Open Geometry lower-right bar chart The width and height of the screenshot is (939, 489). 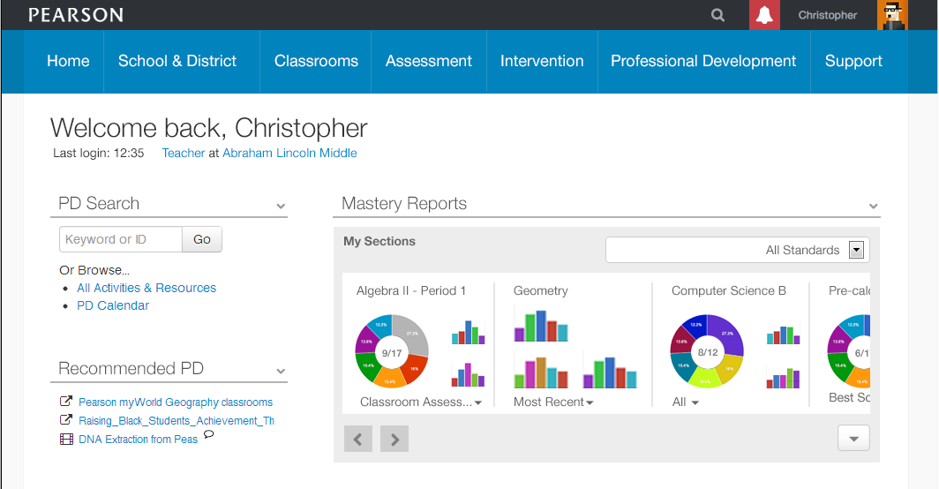pyautogui.click(x=610, y=372)
